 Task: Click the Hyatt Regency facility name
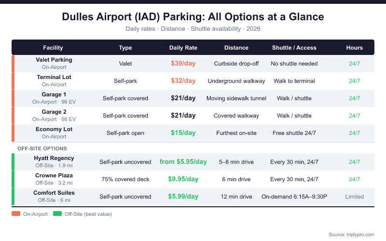click(54, 158)
